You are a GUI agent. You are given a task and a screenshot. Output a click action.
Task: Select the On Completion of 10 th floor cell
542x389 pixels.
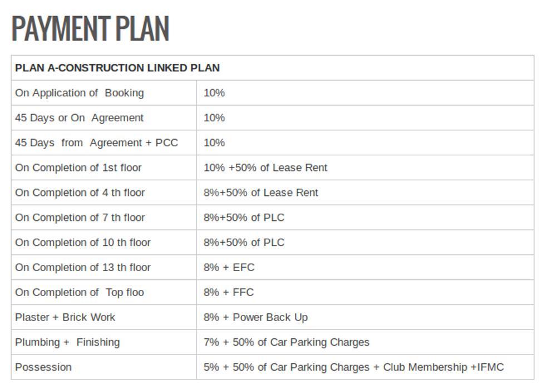(x=83, y=243)
